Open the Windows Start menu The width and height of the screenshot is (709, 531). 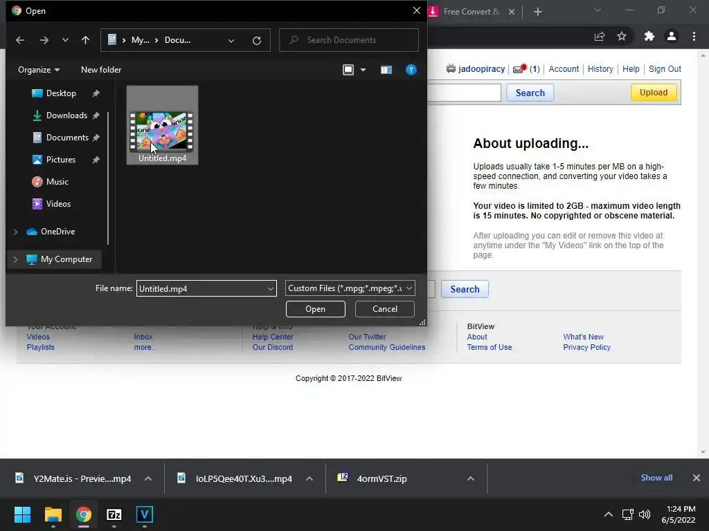pyautogui.click(x=22, y=514)
